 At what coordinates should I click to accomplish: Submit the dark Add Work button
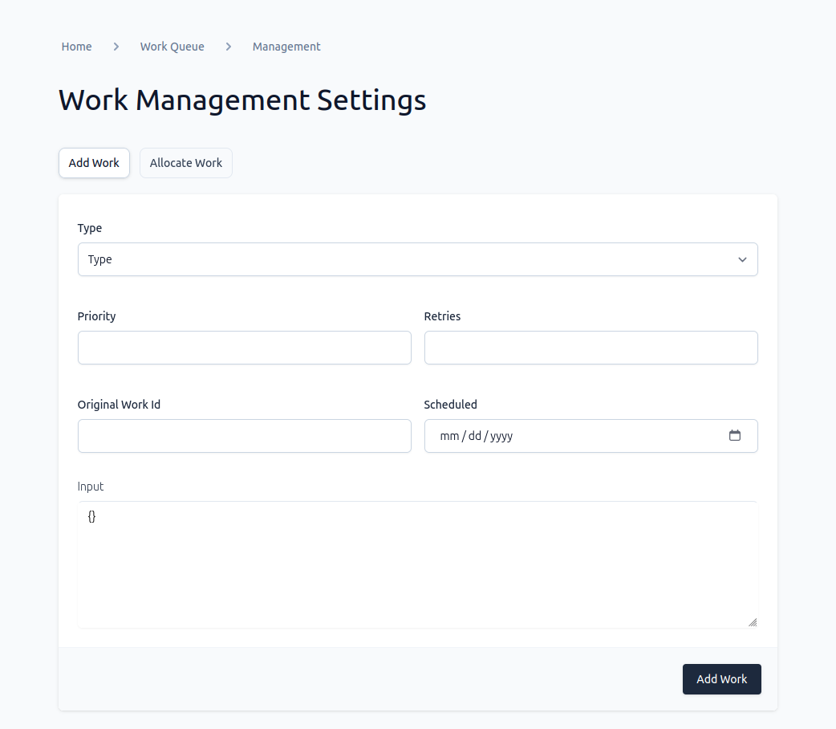tap(721, 679)
